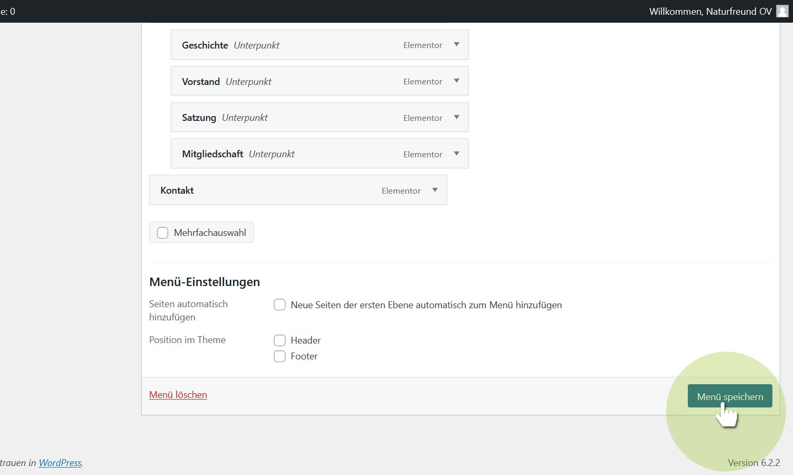Select the Geschichte menu item title
Screen dimensions: 793x475
point(205,45)
